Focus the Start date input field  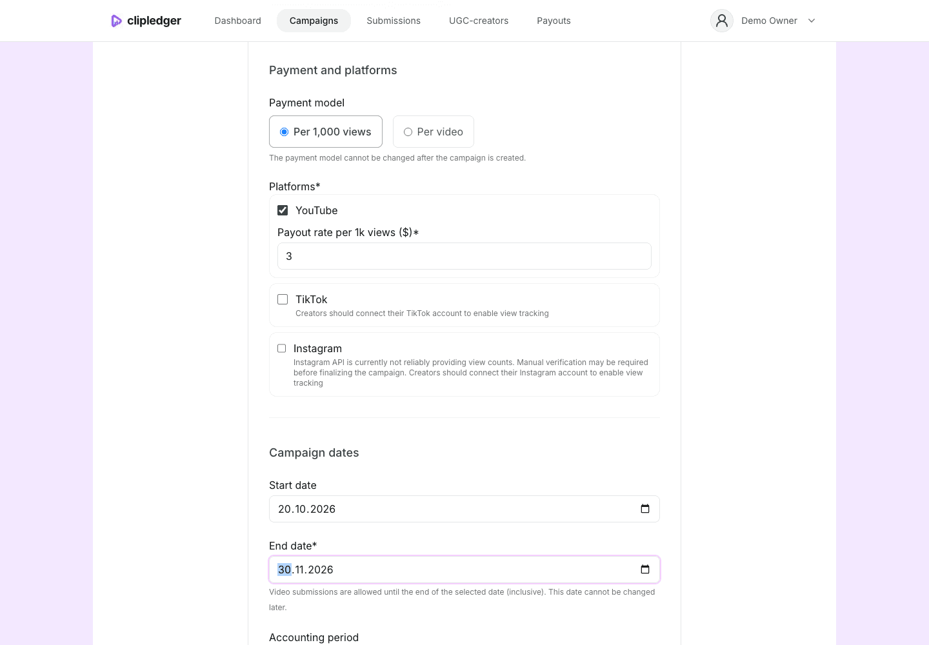point(464,509)
